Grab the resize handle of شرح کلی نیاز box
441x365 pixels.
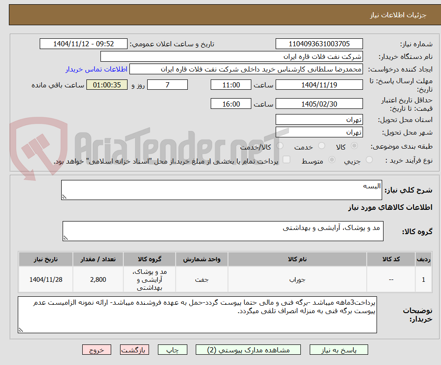click(x=64, y=197)
